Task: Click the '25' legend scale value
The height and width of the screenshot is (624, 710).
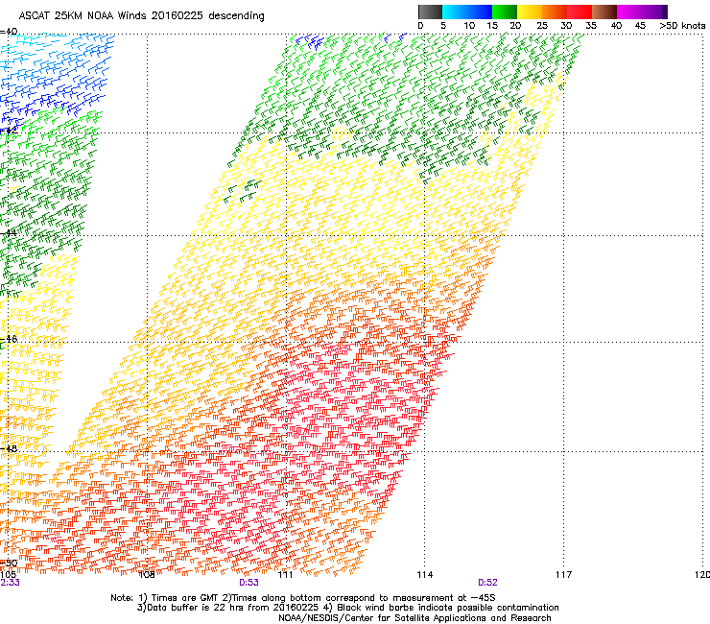Action: tap(542, 26)
